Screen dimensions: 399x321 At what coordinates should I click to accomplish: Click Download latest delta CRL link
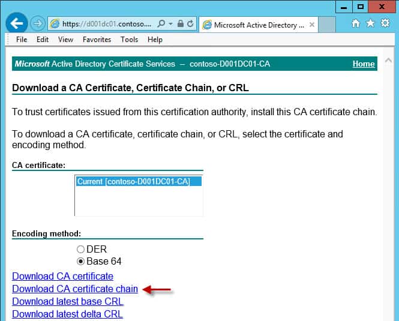point(67,314)
